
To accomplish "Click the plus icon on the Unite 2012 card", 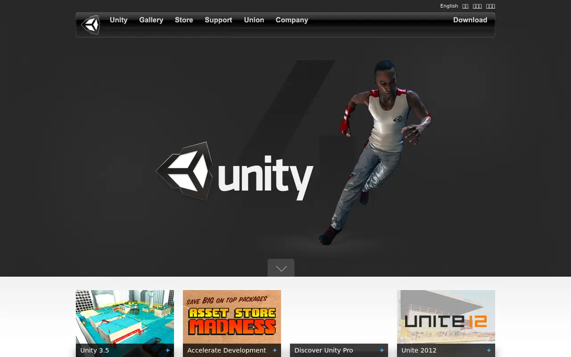I will (489, 350).
